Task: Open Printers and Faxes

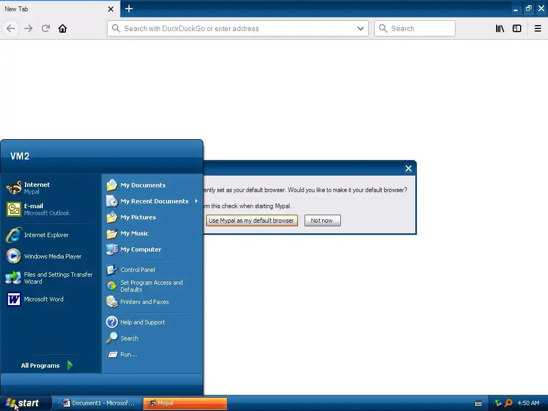Action: [153, 302]
